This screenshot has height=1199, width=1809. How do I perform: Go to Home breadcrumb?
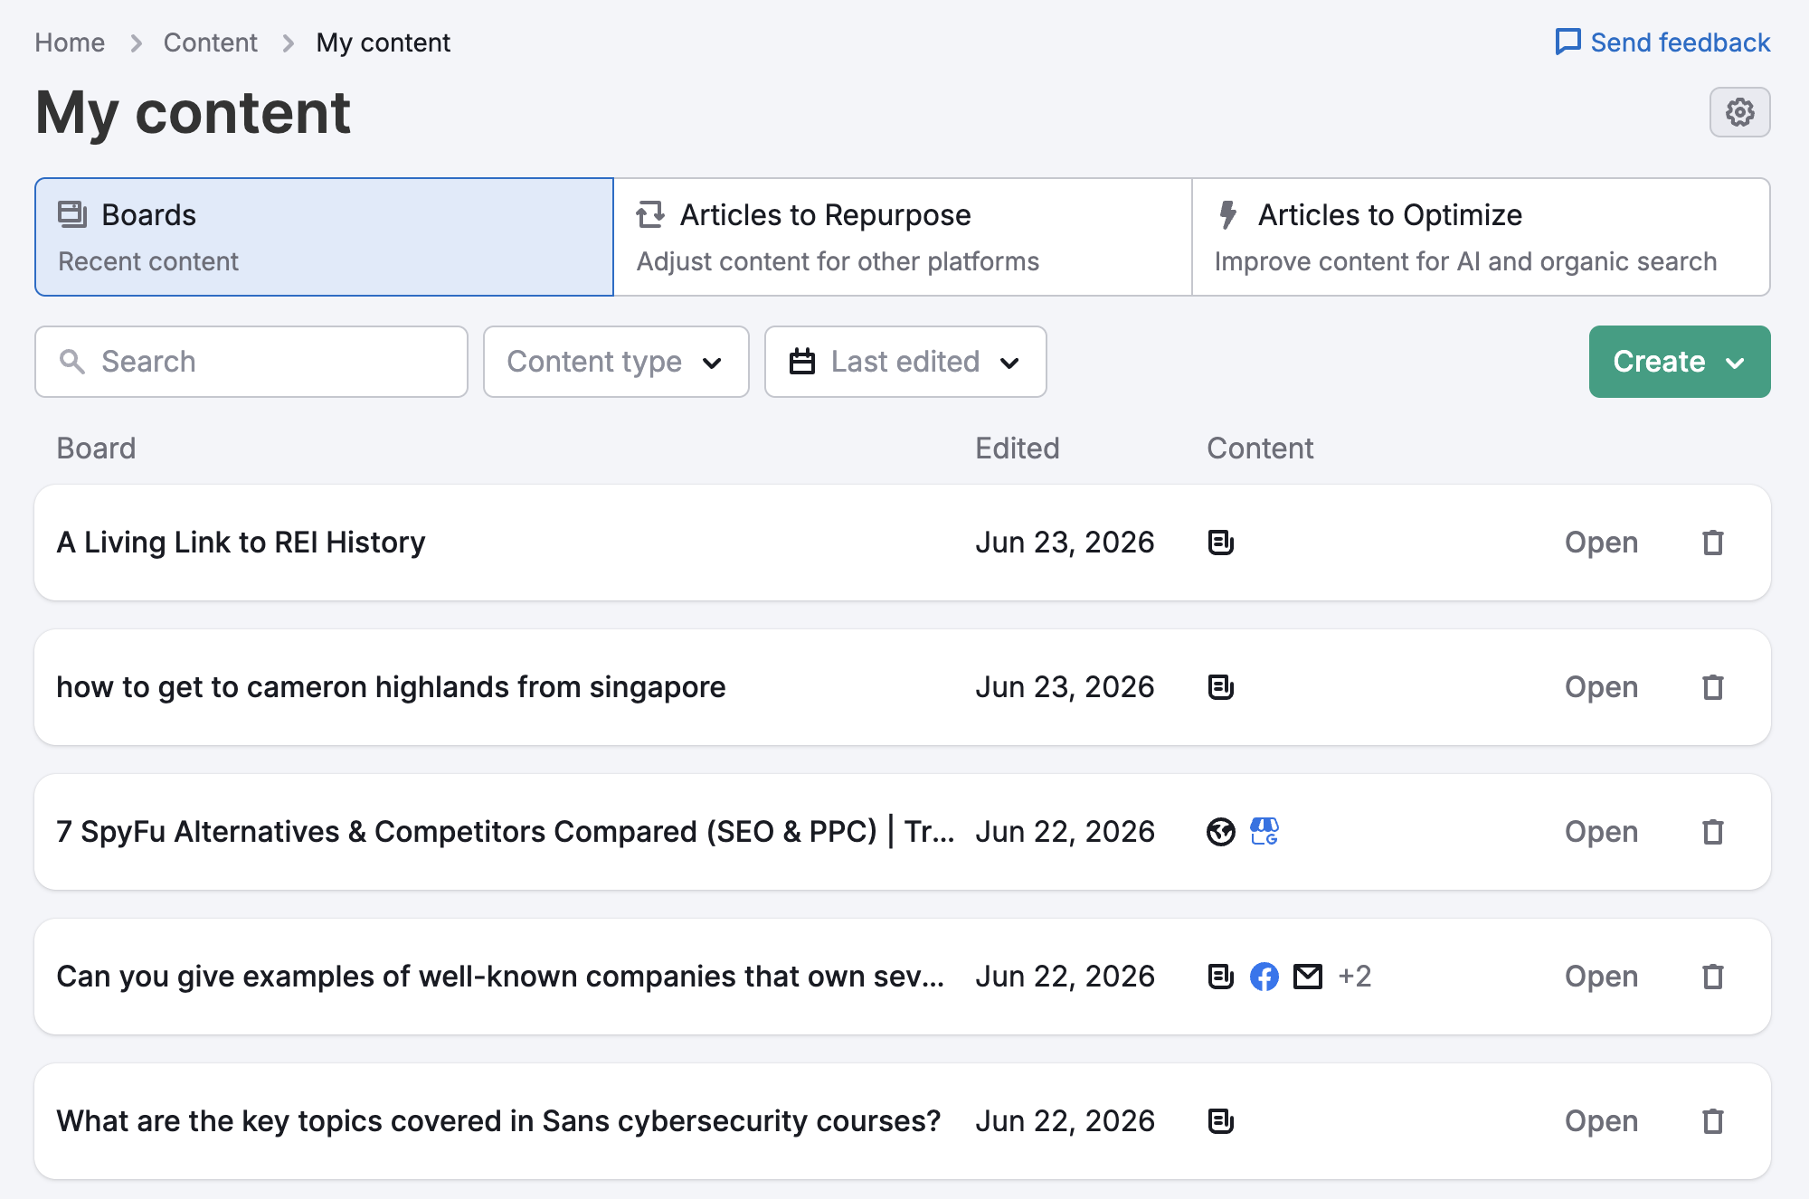(x=70, y=42)
